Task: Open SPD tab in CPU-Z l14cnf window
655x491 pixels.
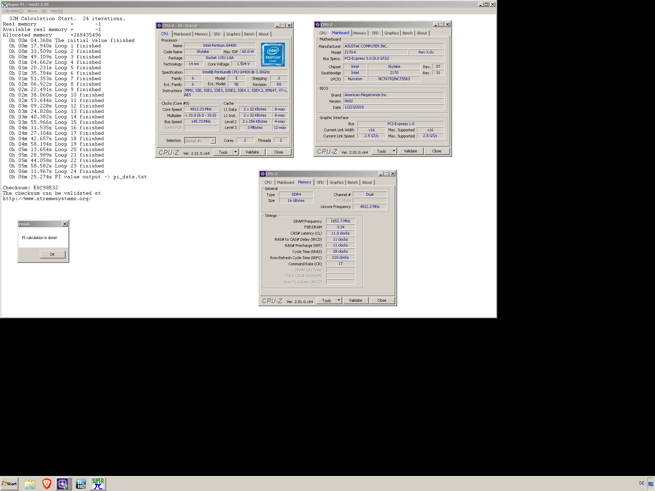Action: click(217, 34)
